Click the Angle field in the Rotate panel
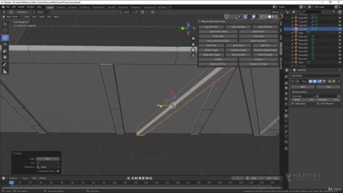 click(48, 159)
